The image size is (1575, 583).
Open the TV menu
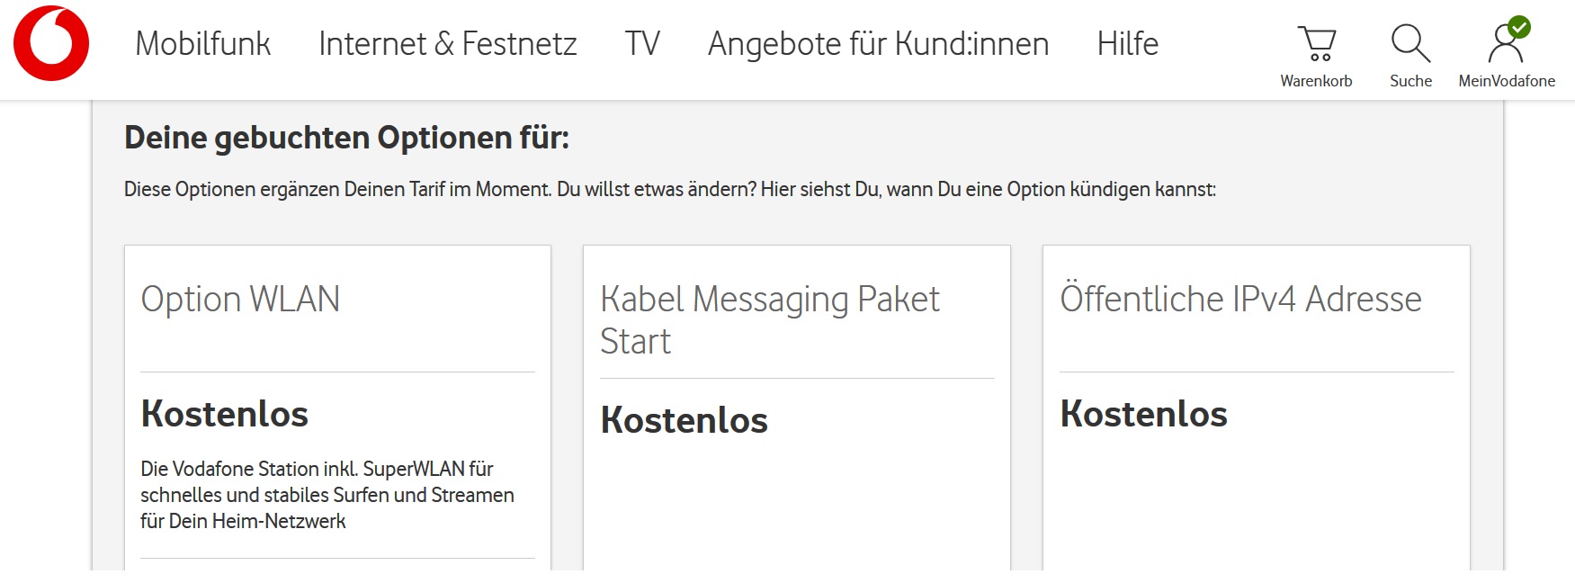point(642,43)
